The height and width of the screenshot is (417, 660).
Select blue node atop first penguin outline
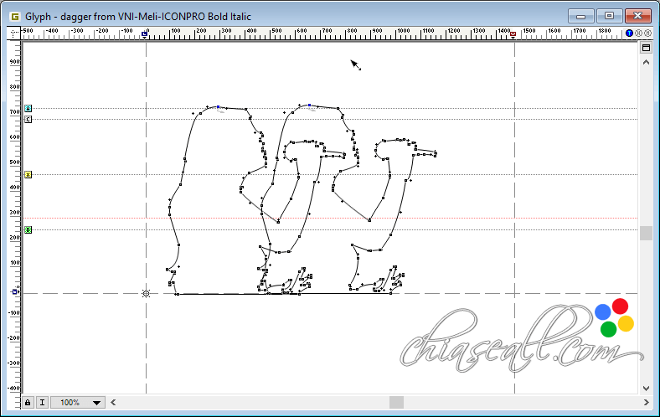point(218,107)
